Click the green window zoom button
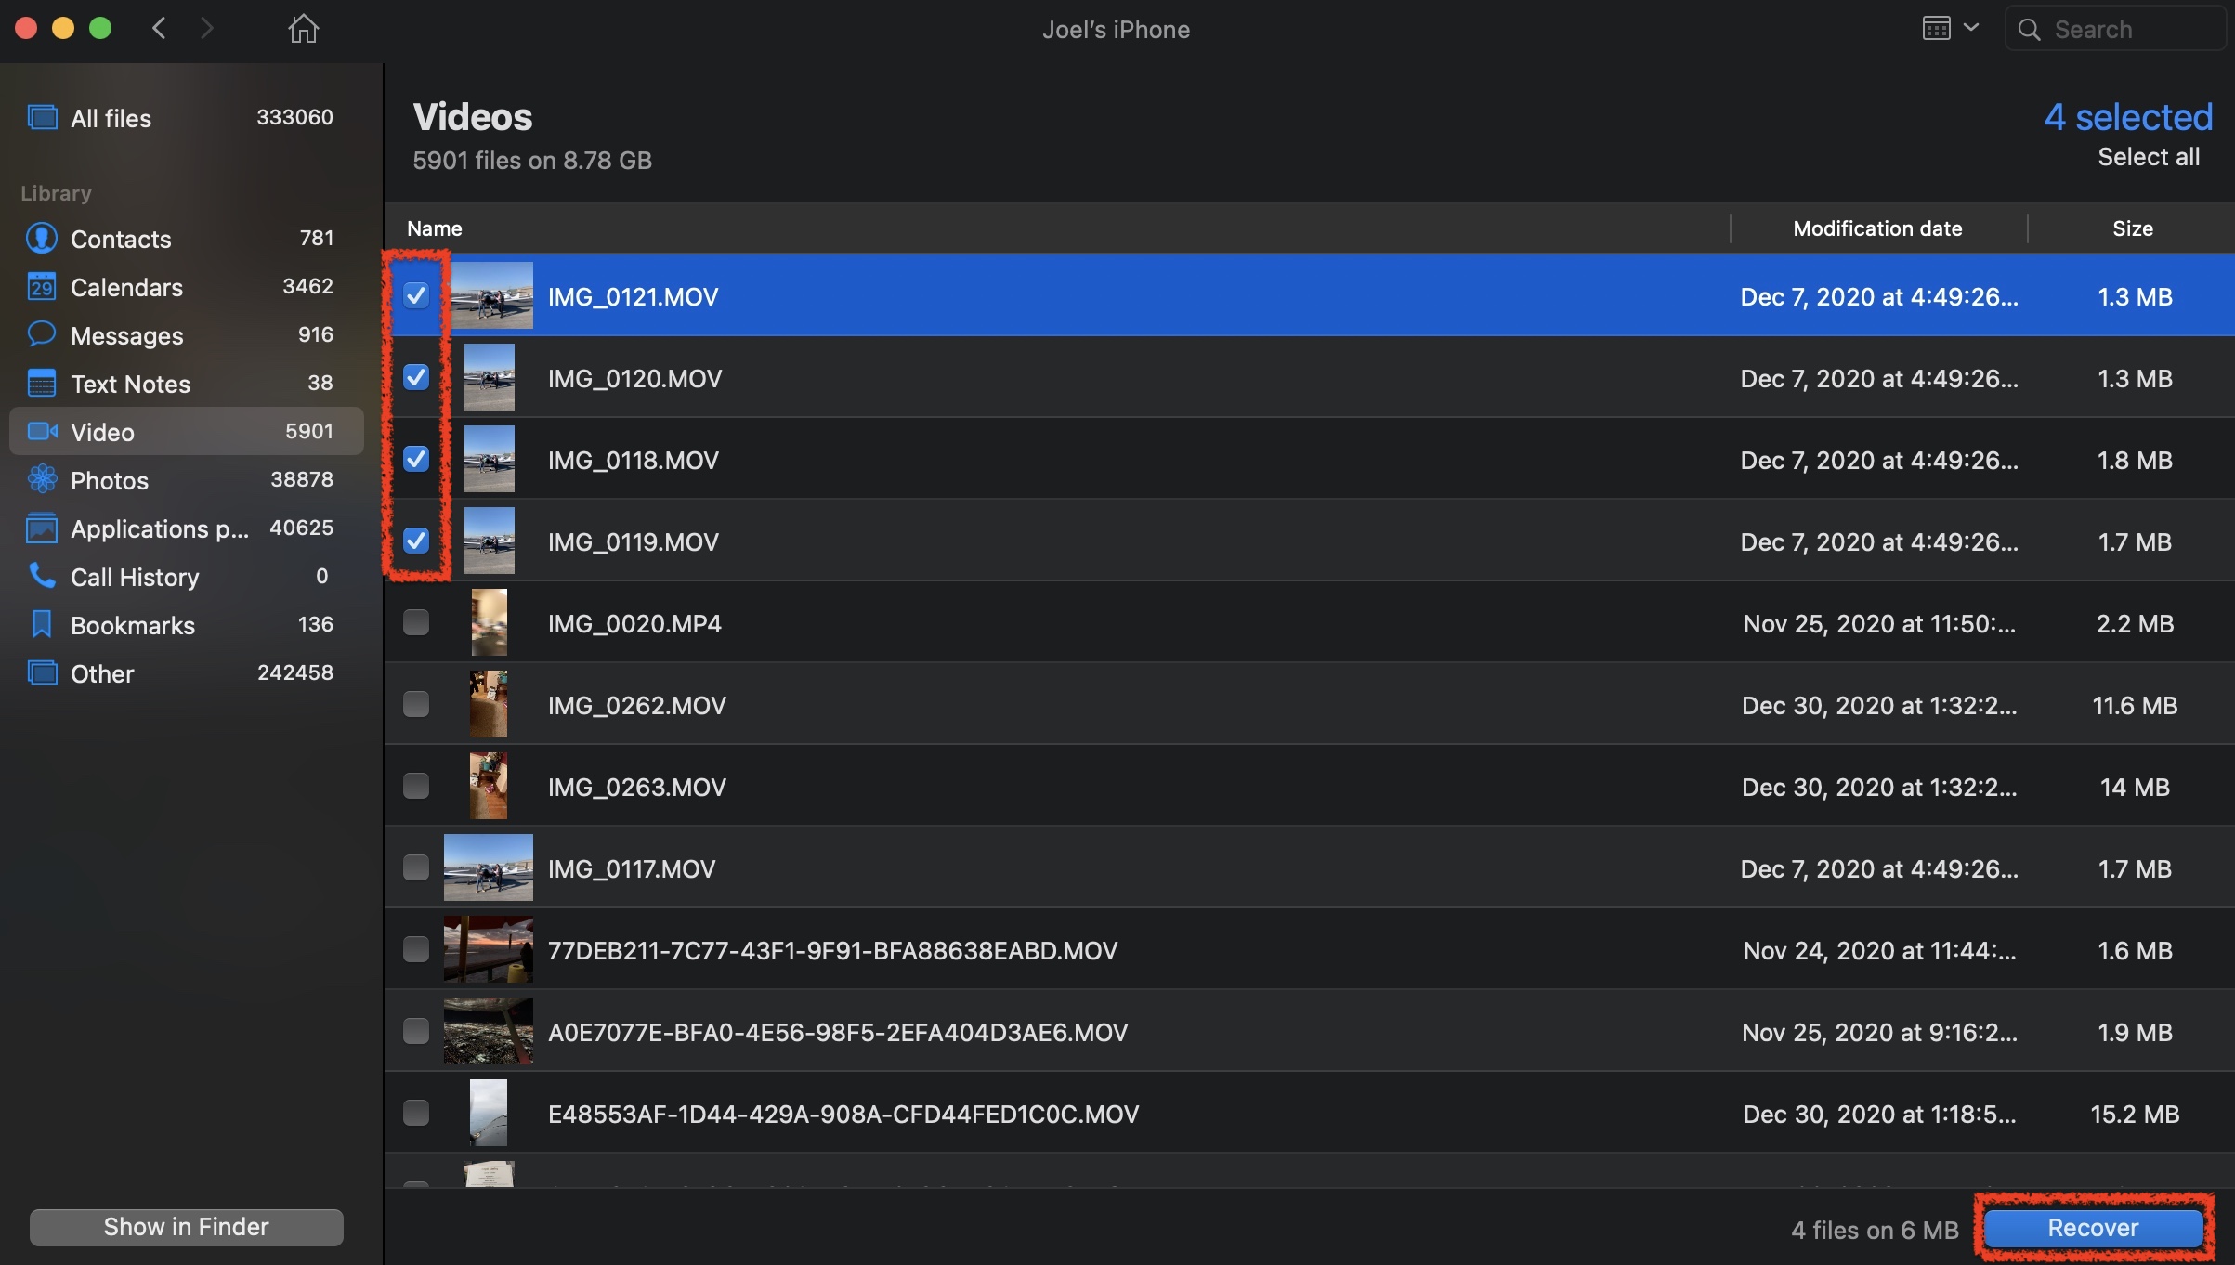Image resolution: width=2235 pixels, height=1265 pixels. click(100, 28)
